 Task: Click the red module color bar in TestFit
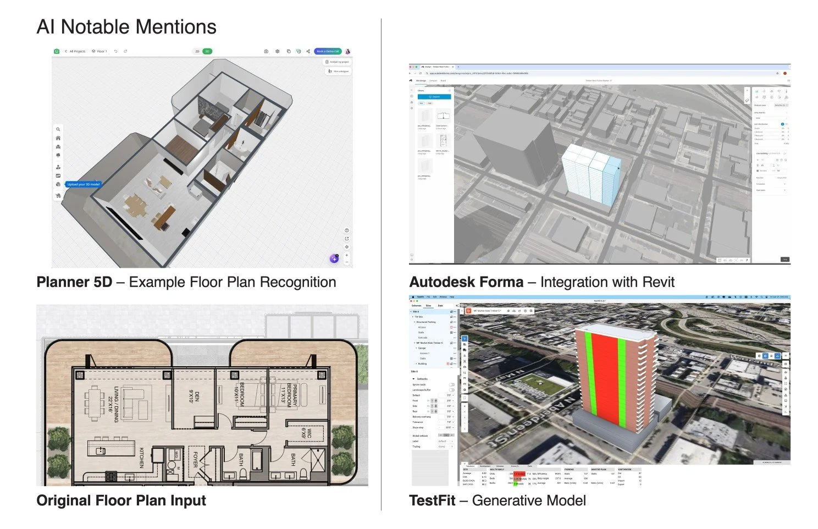point(519,474)
